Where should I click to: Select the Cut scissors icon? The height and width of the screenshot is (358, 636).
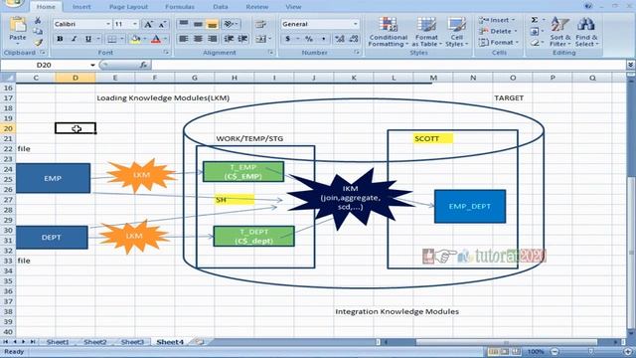[38, 21]
